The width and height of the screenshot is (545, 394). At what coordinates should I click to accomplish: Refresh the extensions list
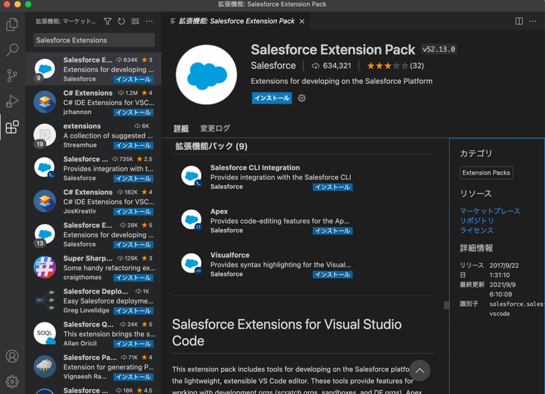tap(121, 21)
